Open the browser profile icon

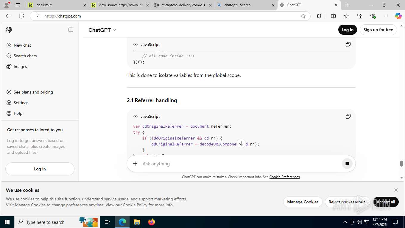click(7, 5)
